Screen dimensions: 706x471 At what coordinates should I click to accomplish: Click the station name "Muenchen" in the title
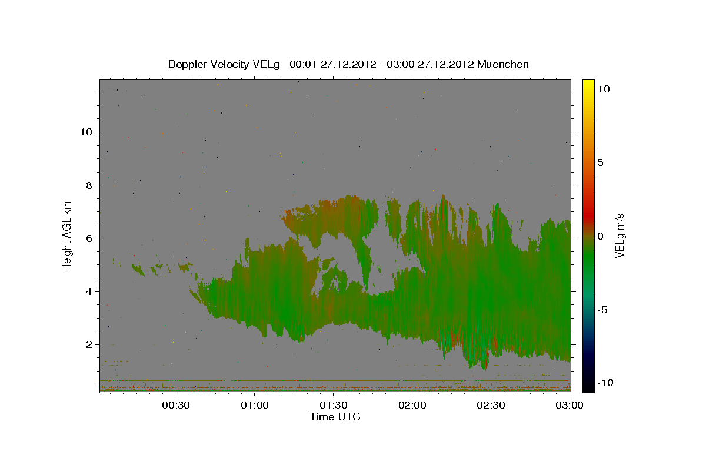(x=503, y=64)
